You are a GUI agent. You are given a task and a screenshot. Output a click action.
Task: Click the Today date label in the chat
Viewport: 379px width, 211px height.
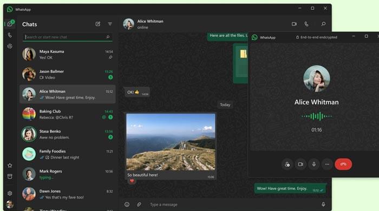pyautogui.click(x=225, y=105)
